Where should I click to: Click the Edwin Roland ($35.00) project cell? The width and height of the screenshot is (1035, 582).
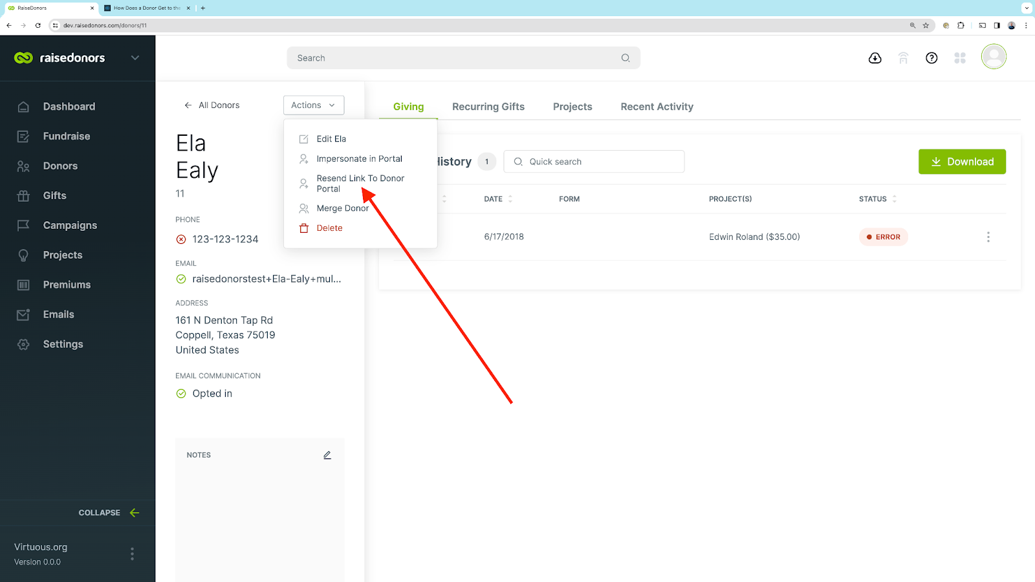click(x=754, y=237)
